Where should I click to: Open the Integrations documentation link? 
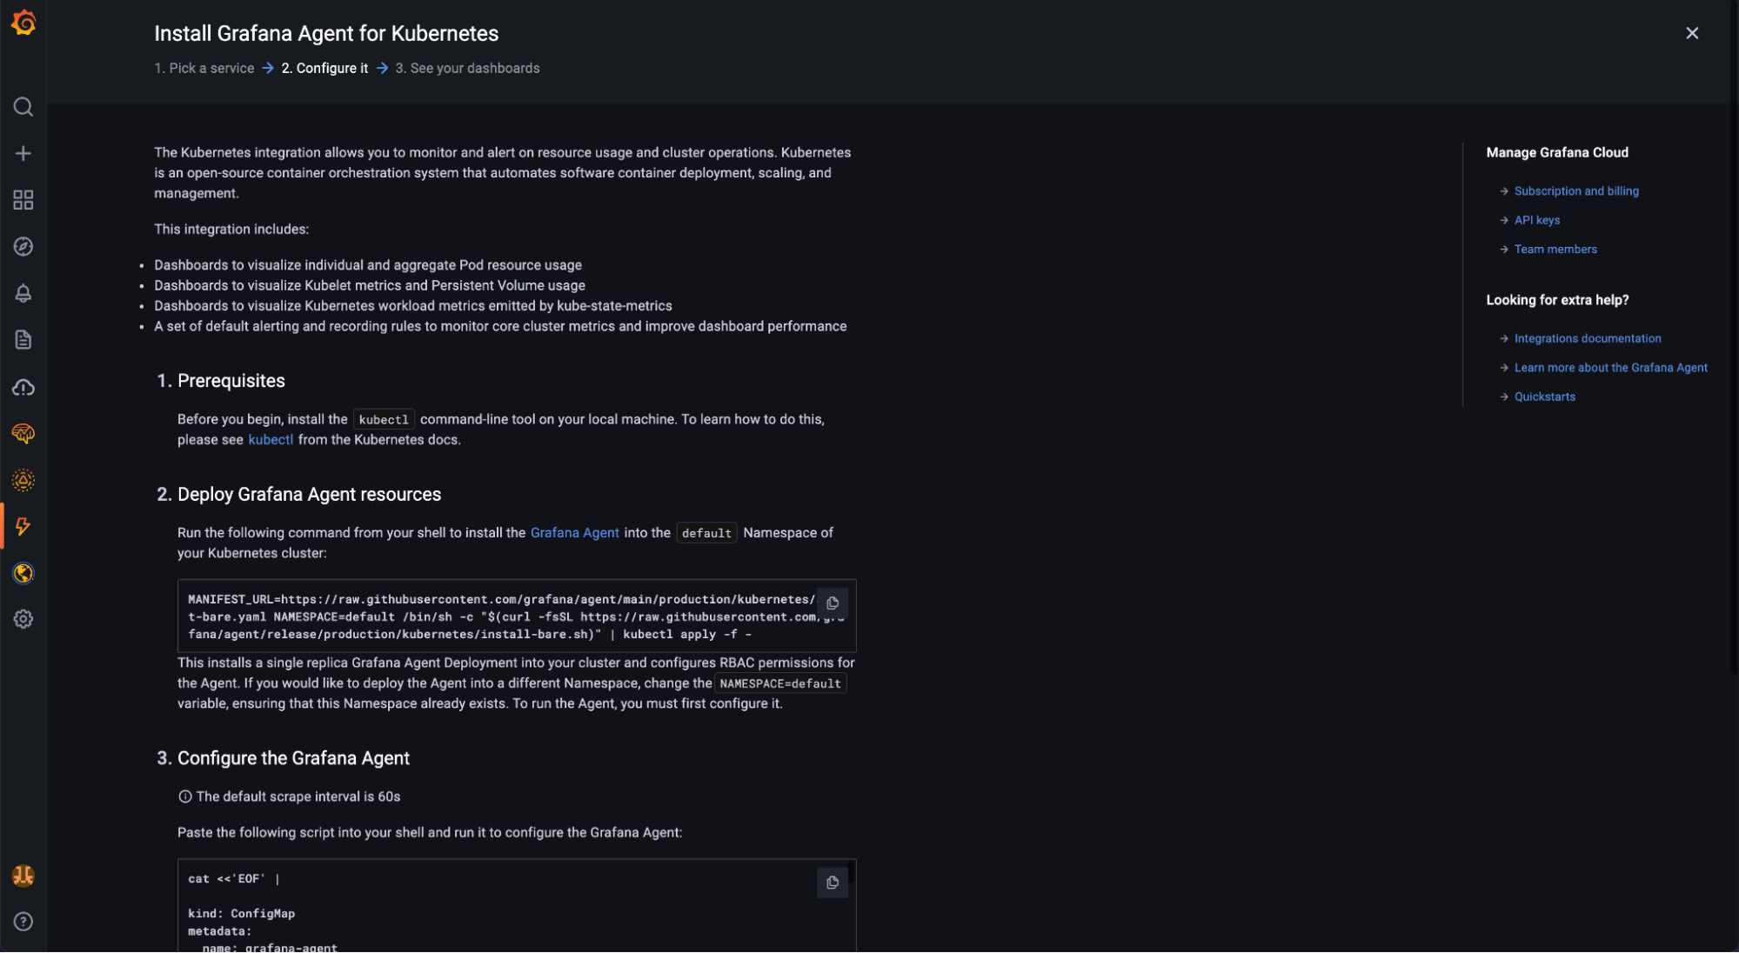1587,338
